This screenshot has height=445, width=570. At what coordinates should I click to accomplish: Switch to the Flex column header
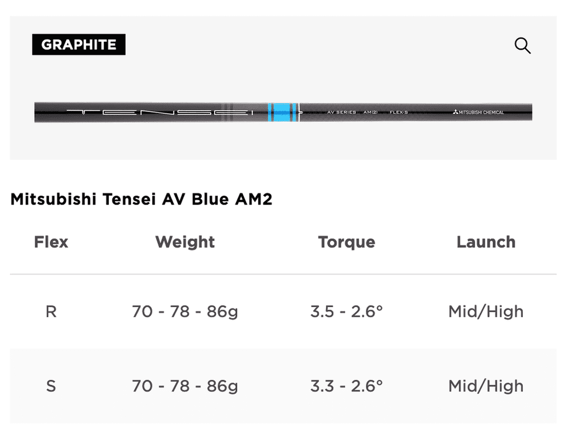click(x=51, y=242)
